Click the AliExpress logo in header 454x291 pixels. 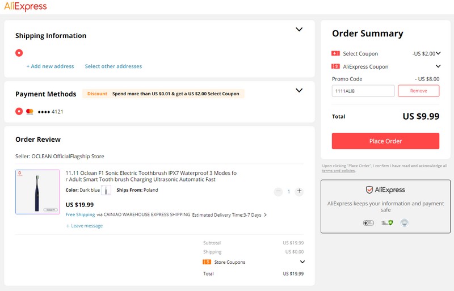coord(26,6)
